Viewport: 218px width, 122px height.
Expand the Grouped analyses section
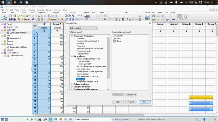click(x=72, y=87)
